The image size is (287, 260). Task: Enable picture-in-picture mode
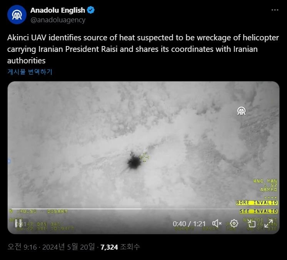(251, 223)
